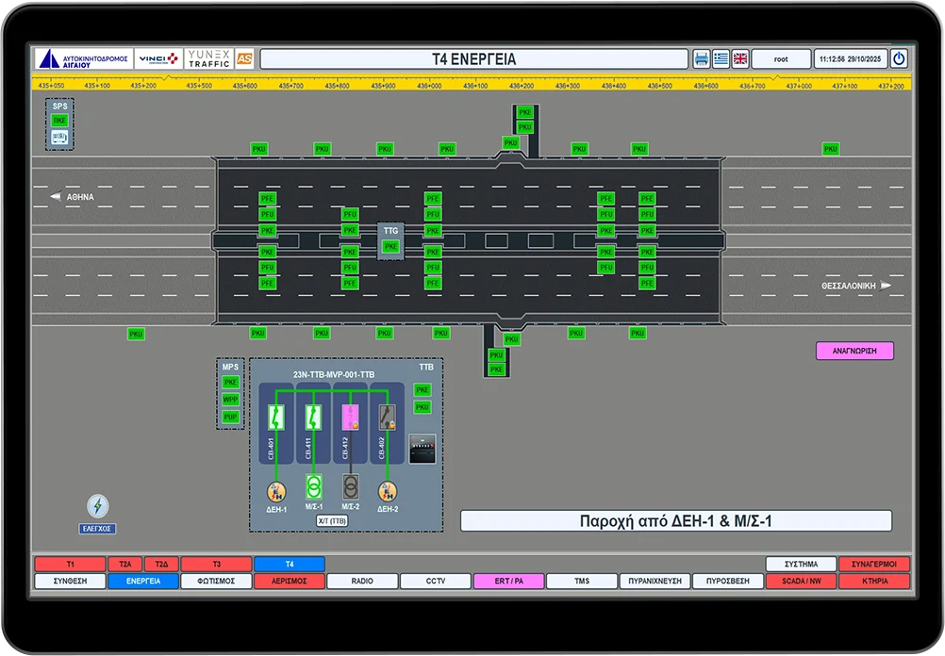The height and width of the screenshot is (656, 945).
Task: Select tunnel T3 tab
Action: click(216, 565)
